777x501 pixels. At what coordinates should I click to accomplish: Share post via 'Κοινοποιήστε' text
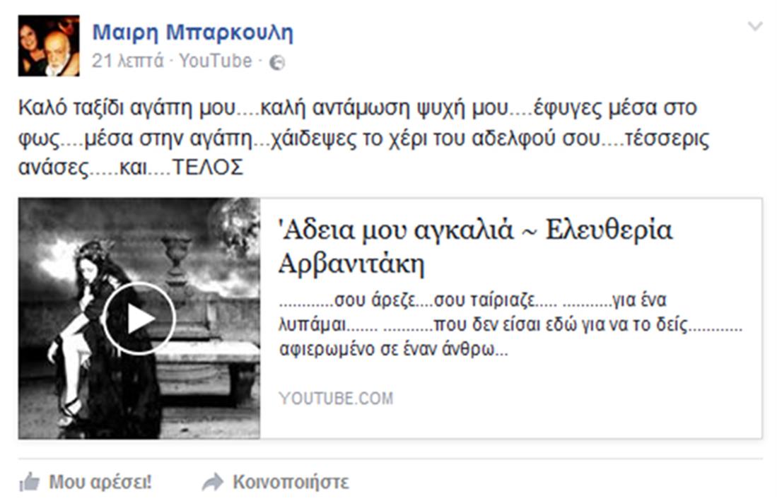291,482
